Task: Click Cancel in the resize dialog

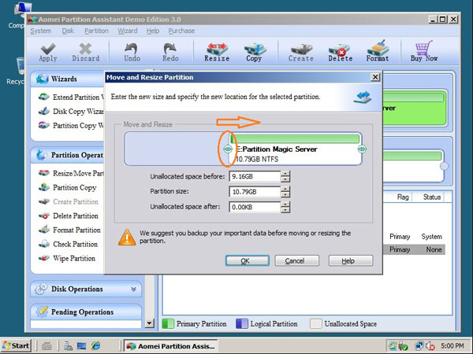Action: point(296,260)
